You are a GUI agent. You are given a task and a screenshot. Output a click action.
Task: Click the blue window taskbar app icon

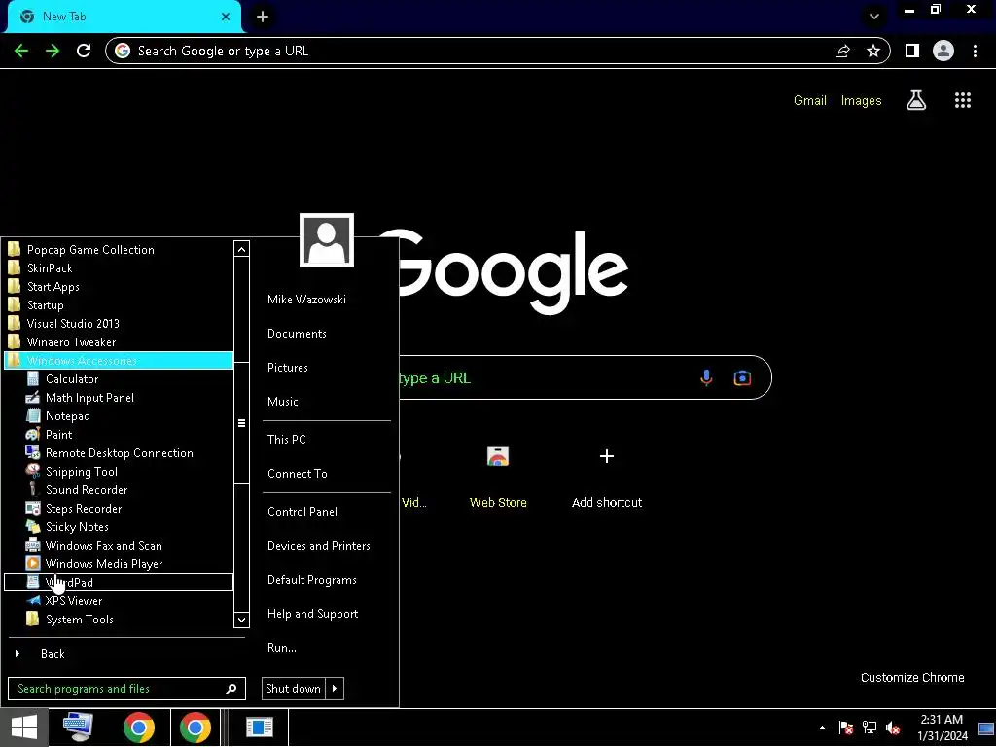[x=259, y=728]
